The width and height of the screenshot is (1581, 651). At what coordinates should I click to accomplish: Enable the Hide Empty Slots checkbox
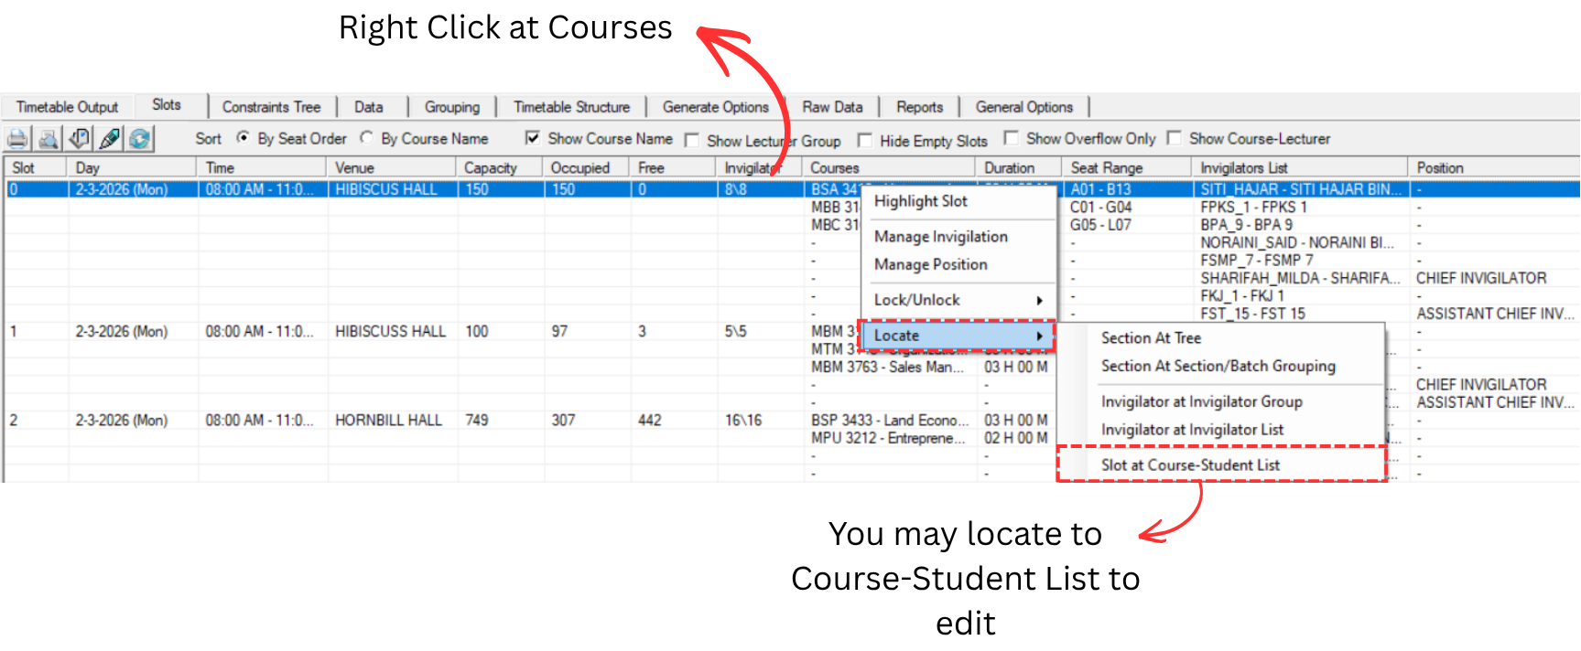(864, 140)
